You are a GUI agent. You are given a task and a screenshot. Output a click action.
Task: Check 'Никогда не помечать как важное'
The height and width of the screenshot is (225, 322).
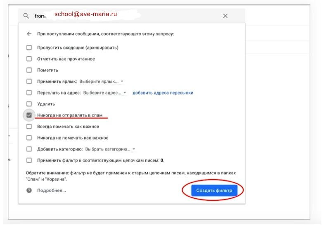[x=29, y=138]
